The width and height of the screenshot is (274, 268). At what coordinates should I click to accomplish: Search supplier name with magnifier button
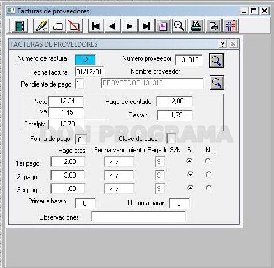pyautogui.click(x=217, y=83)
